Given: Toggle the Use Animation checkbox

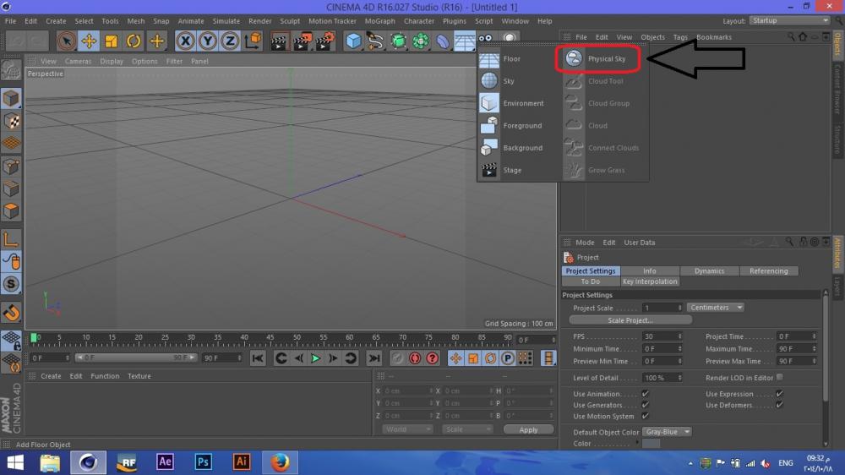Looking at the screenshot, I should click(x=645, y=394).
